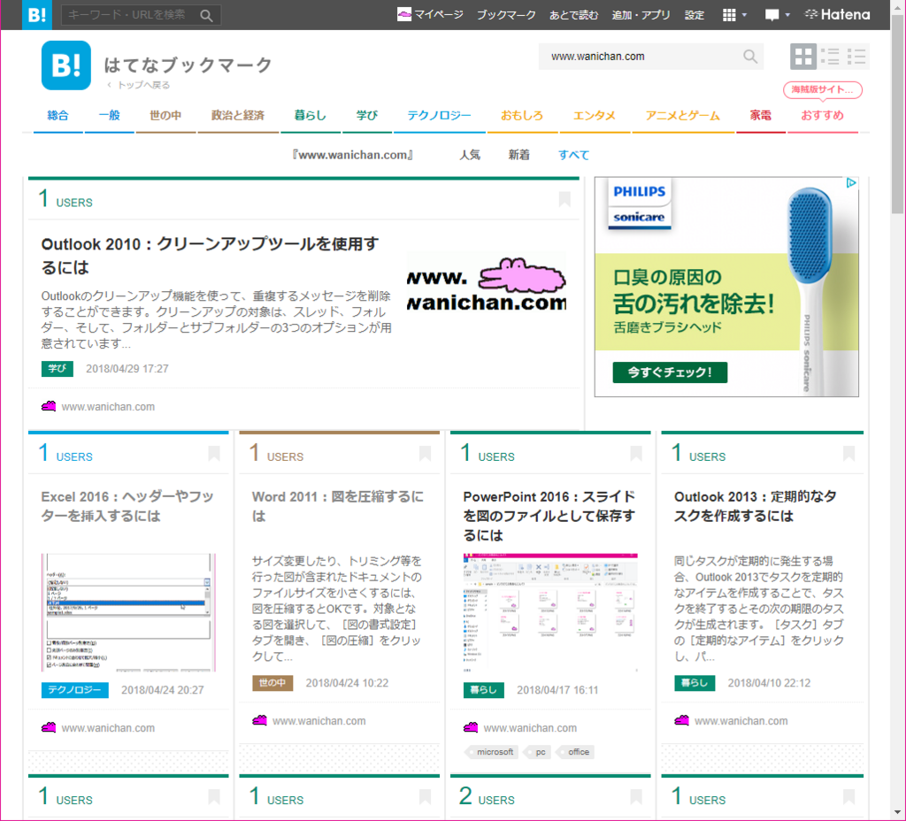The height and width of the screenshot is (821, 906).
Task: Click wanichan favicon under Outlook 2010 article
Action: (49, 406)
